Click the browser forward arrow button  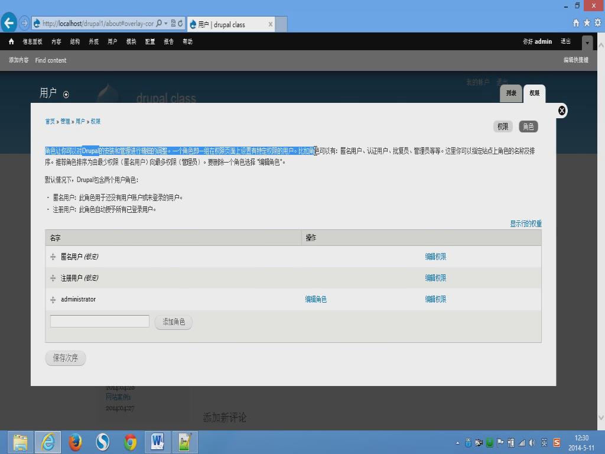(x=24, y=23)
